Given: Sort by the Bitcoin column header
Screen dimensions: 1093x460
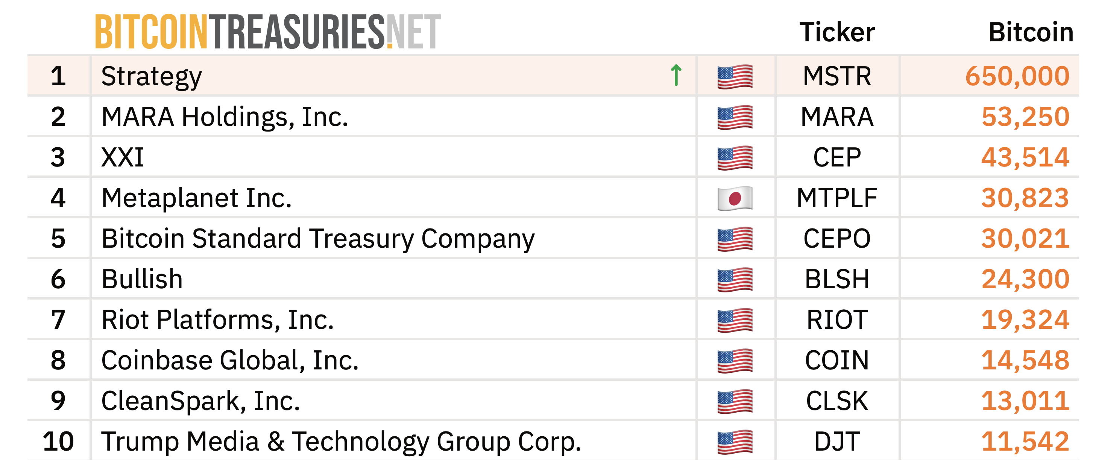Looking at the screenshot, I should pyautogui.click(x=1031, y=32).
